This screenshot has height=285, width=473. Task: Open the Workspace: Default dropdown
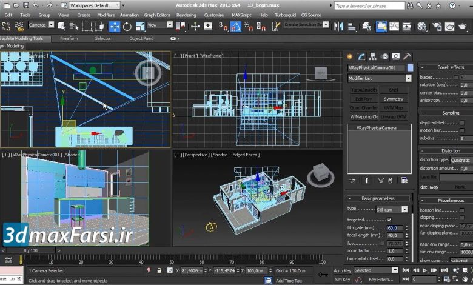(95, 5)
